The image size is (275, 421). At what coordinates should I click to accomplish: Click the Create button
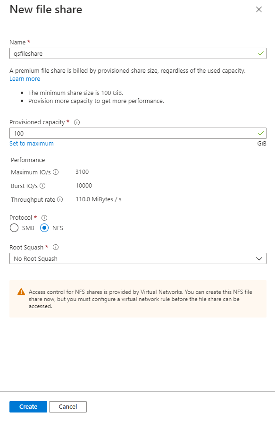coord(28,407)
